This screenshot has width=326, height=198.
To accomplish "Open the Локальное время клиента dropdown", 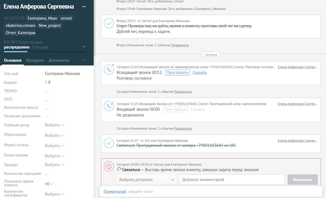I will [x=49, y=184].
